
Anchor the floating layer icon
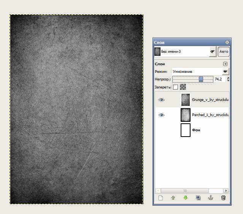pos(211,198)
